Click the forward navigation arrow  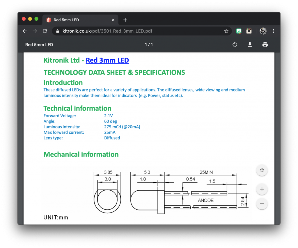tap(35, 31)
